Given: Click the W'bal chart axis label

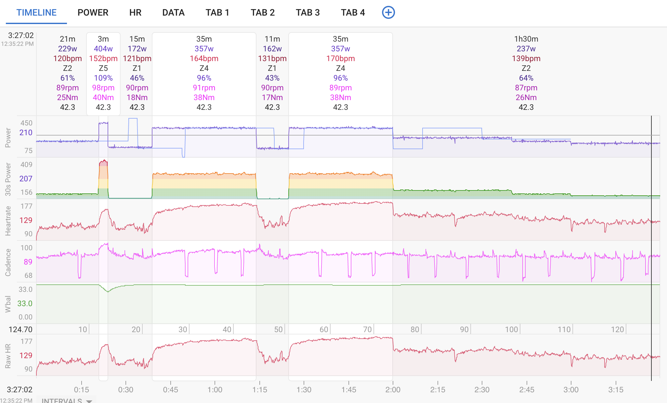Looking at the screenshot, I should 8,304.
